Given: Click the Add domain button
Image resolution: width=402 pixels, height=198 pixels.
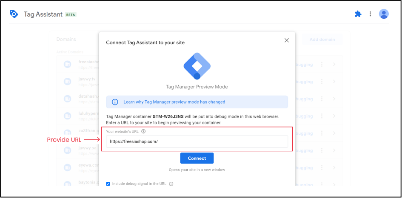Looking at the screenshot, I should (322, 40).
